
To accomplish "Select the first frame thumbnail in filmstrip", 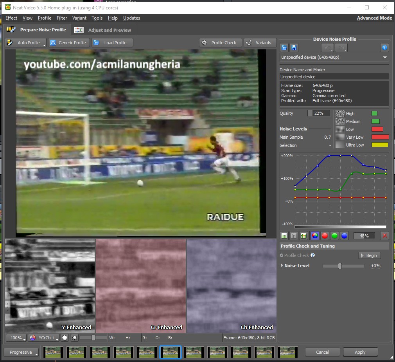I will point(52,352).
